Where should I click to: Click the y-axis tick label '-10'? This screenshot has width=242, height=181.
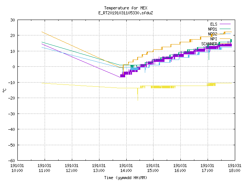click(12, 83)
